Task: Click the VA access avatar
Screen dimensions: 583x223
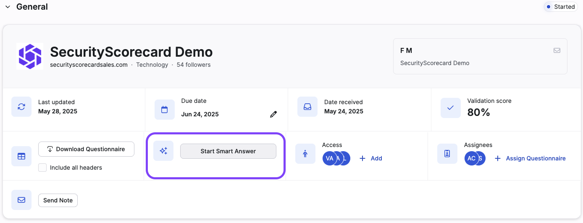Action: [330, 158]
